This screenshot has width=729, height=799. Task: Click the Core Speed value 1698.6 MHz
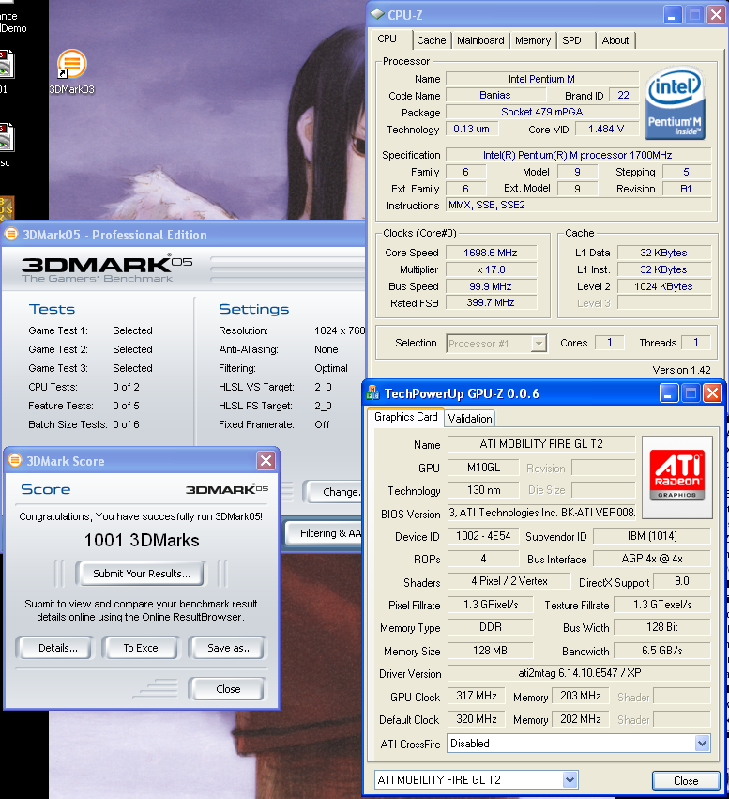491,253
